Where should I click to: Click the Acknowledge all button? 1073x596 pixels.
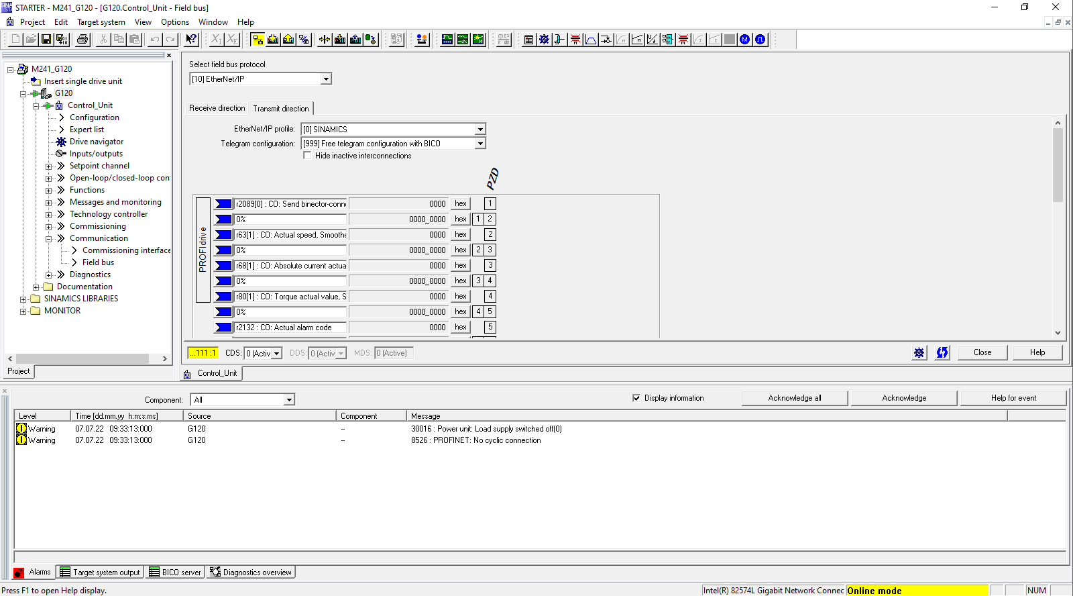point(795,398)
